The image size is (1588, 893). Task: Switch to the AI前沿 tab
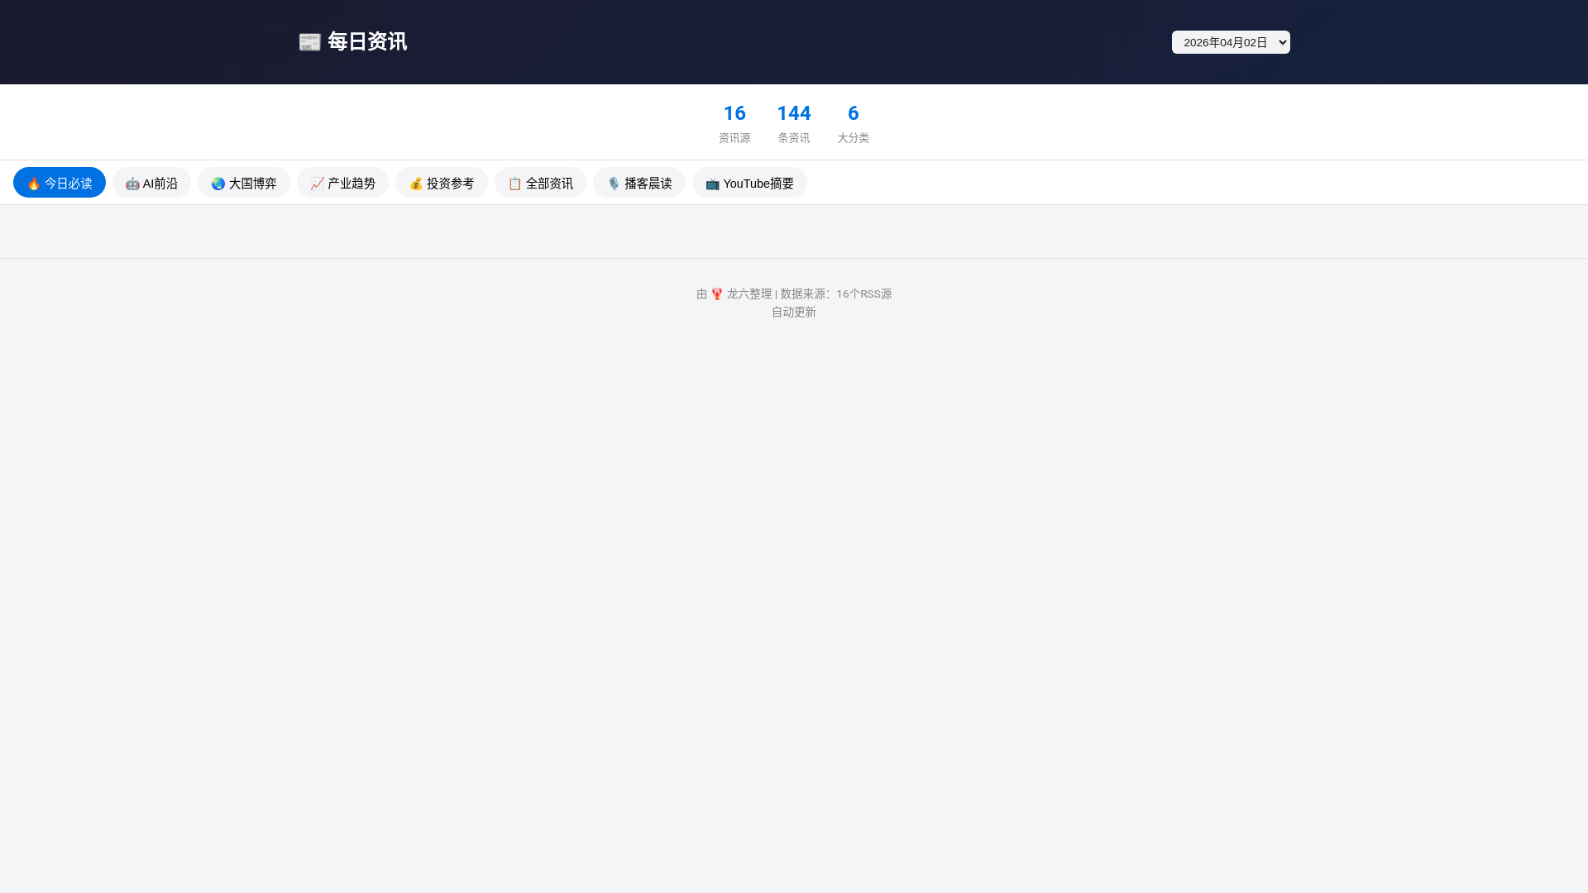tap(151, 183)
